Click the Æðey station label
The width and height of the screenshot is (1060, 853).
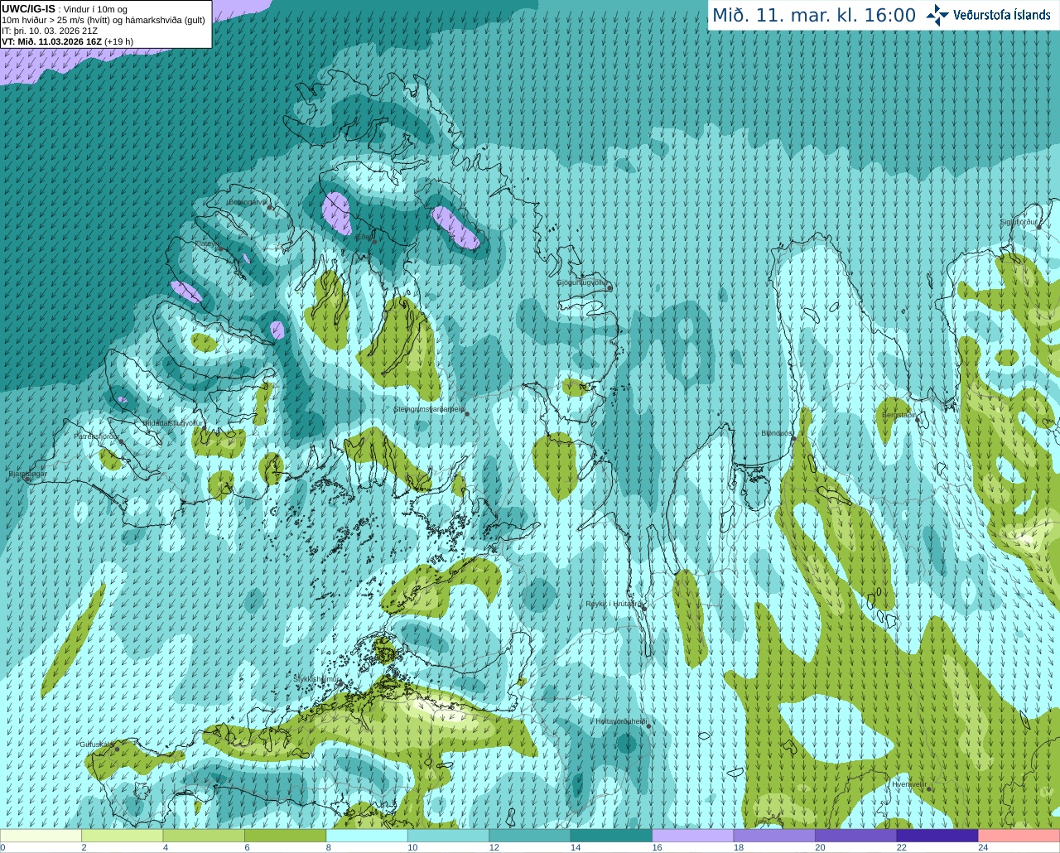click(x=364, y=237)
